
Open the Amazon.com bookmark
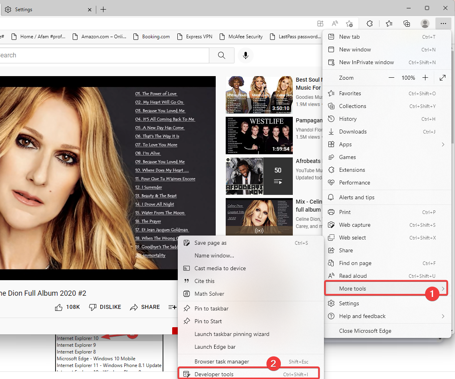99,37
